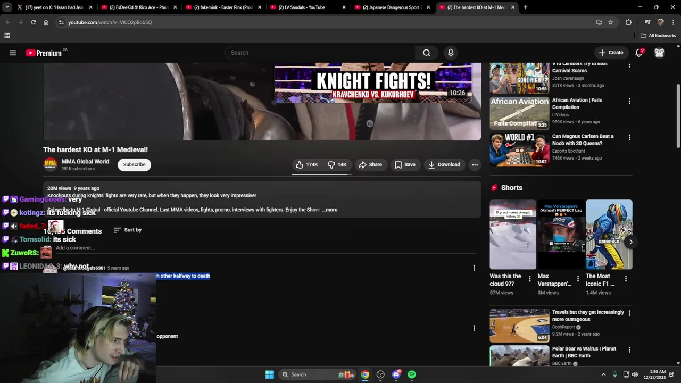Open African Aviation Fails Compilation title
The height and width of the screenshot is (383, 681).
pyautogui.click(x=577, y=103)
